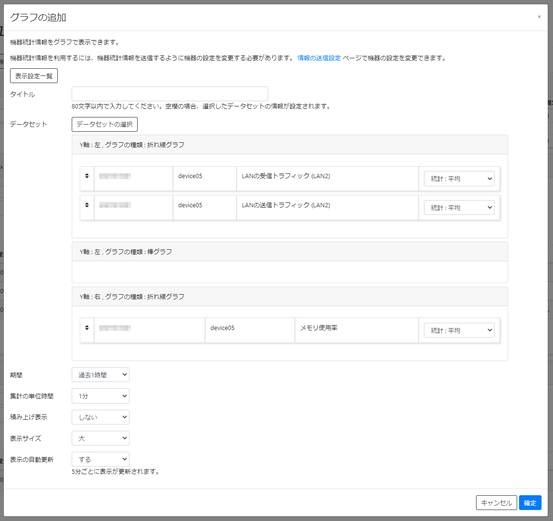Open 統計 dropdown for LANの送信トラフィック
Image resolution: width=553 pixels, height=521 pixels.
(458, 207)
